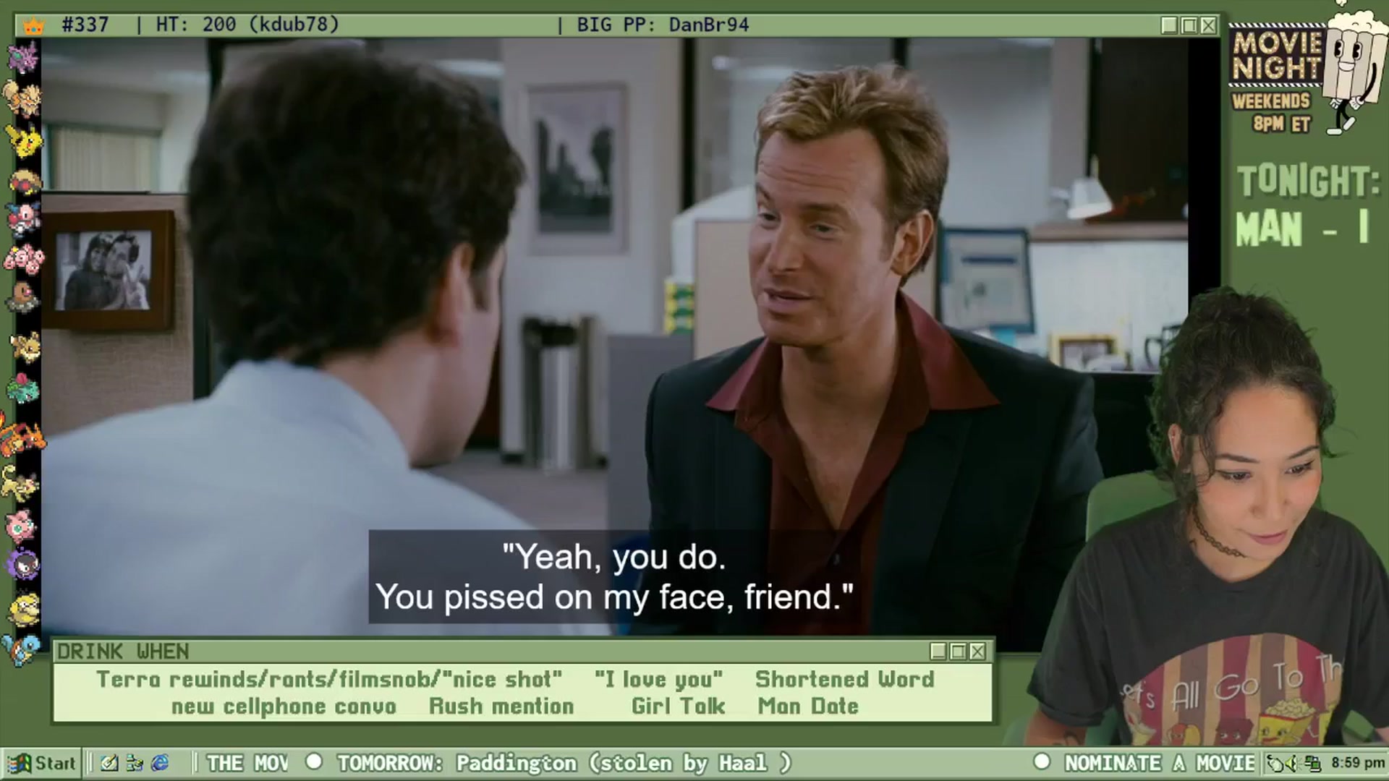Click the TONIGHT: heading in right panel
Image resolution: width=1389 pixels, height=781 pixels.
click(1308, 181)
